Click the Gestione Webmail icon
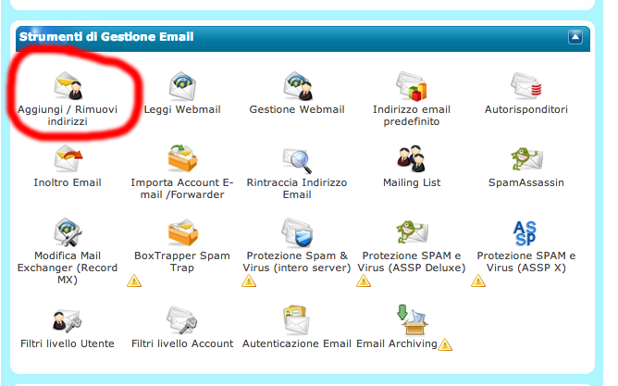The width and height of the screenshot is (618, 386). coord(297,86)
